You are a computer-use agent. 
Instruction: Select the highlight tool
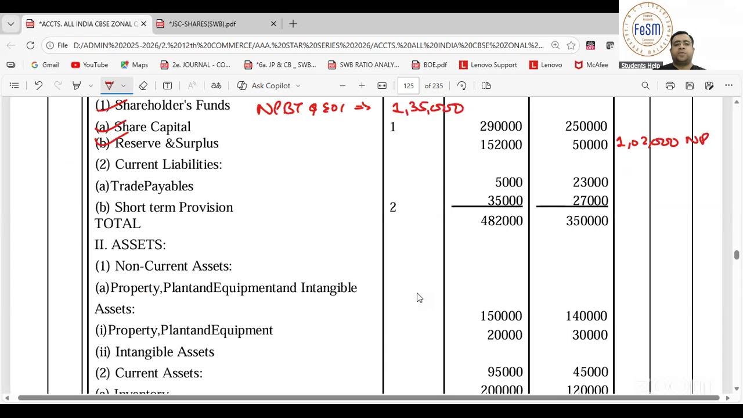point(76,85)
